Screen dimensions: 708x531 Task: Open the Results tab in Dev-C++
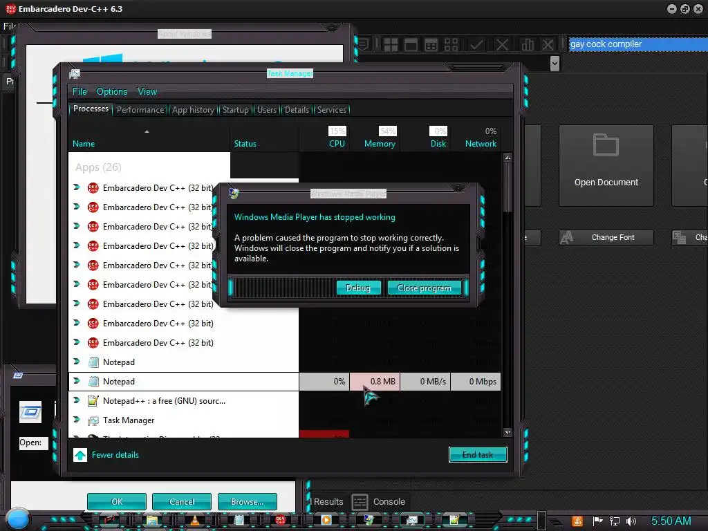coord(328,502)
